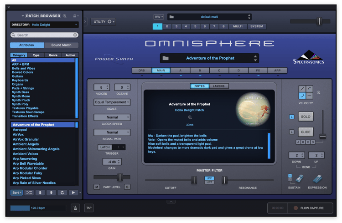The image size is (342, 223).
Task: Open the LAYERS tab
Action: click(218, 86)
